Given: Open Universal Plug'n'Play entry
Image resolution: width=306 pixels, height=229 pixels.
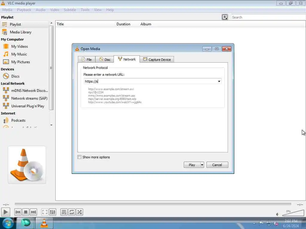Looking at the screenshot, I should pos(24,106).
